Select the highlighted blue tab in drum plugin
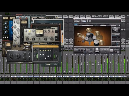129x96 pixels. (x=76, y=24)
